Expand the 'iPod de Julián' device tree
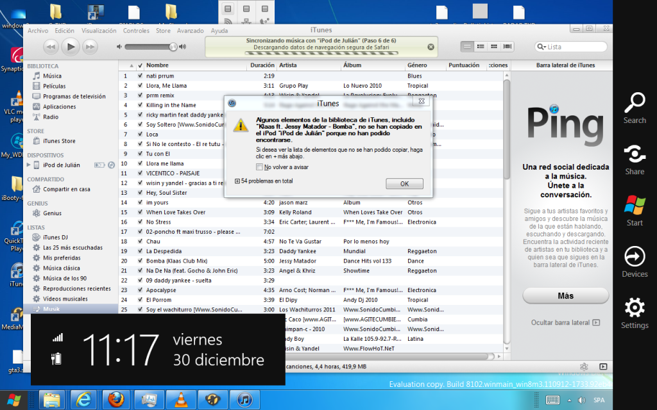Viewport: 657px width, 410px height. 28,165
